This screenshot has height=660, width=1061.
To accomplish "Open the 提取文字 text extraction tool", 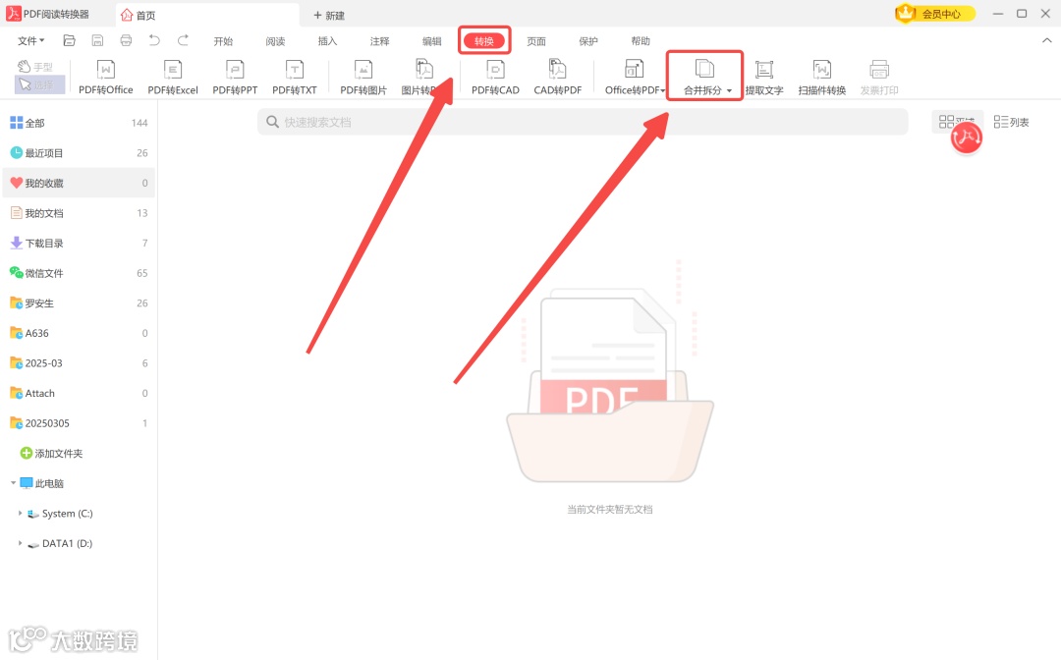I will click(x=764, y=77).
